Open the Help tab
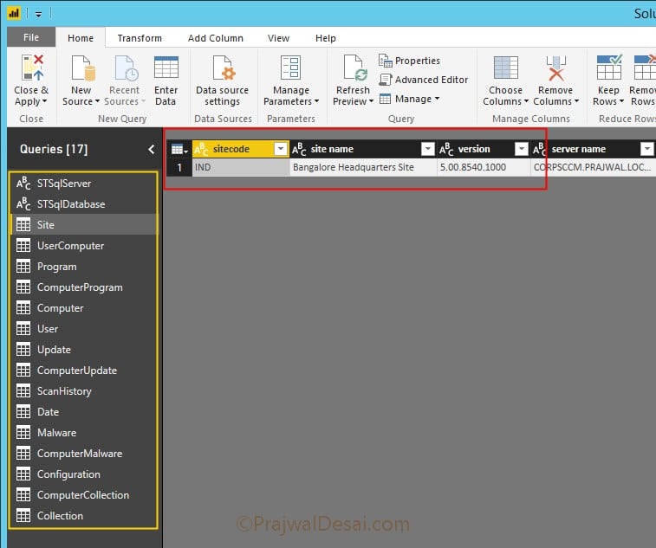The height and width of the screenshot is (548, 656). [x=326, y=38]
